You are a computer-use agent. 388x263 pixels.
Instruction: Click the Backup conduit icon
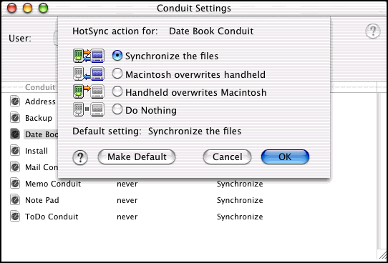click(x=15, y=118)
